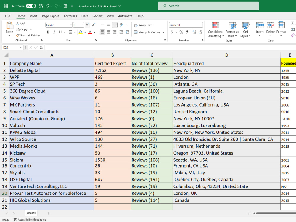Screen dimensions: 296x222
Task: Select the Sheet1 tab
Action: (31, 213)
